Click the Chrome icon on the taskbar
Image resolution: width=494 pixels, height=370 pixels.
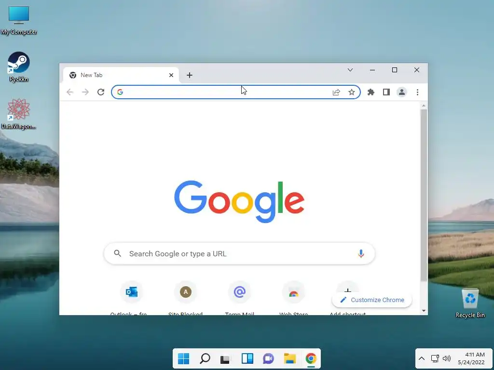coord(311,358)
